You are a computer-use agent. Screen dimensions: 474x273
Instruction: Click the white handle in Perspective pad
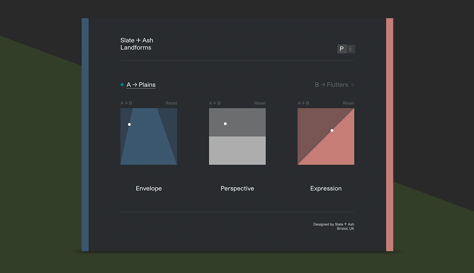225,124
